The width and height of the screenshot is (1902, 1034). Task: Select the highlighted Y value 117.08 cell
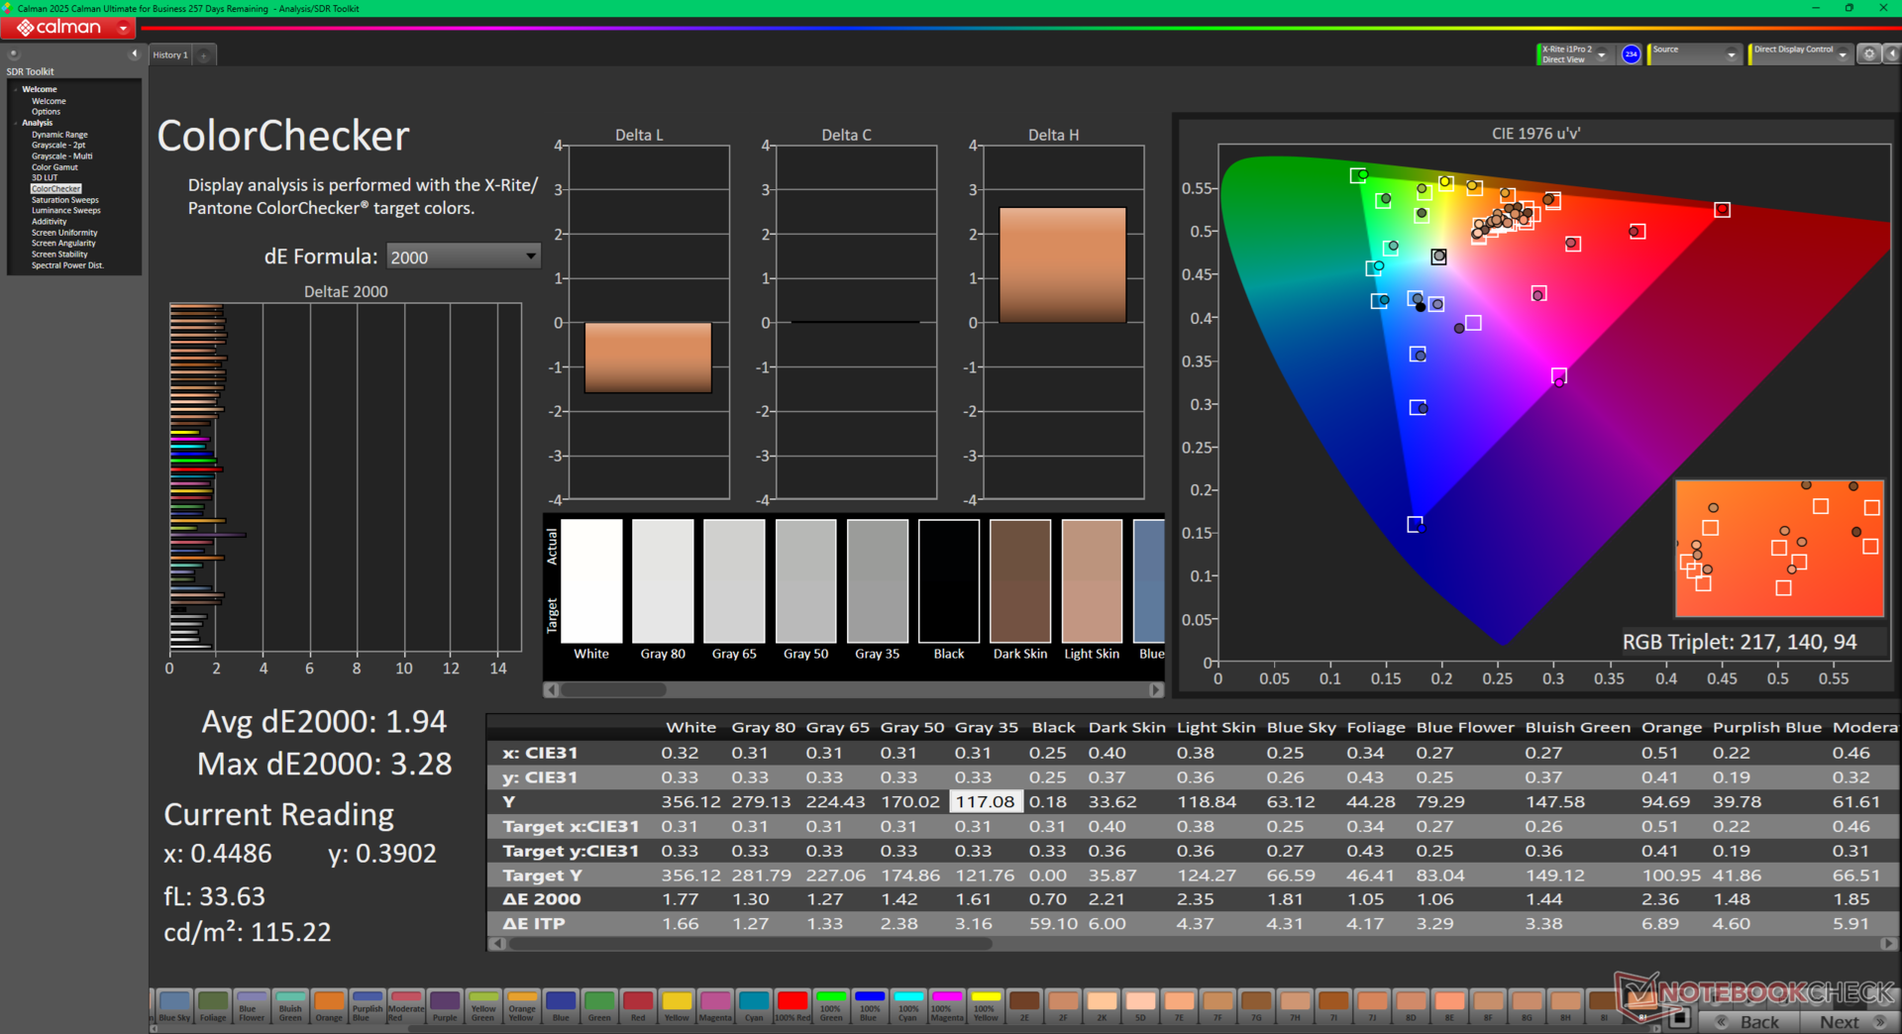click(x=985, y=801)
